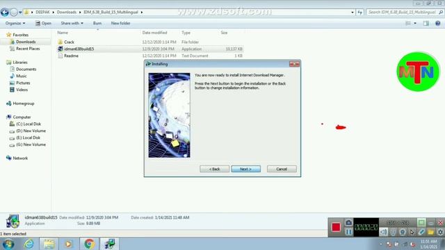
Task: Open the recent locations dropdown arrow
Action: tap(20, 12)
